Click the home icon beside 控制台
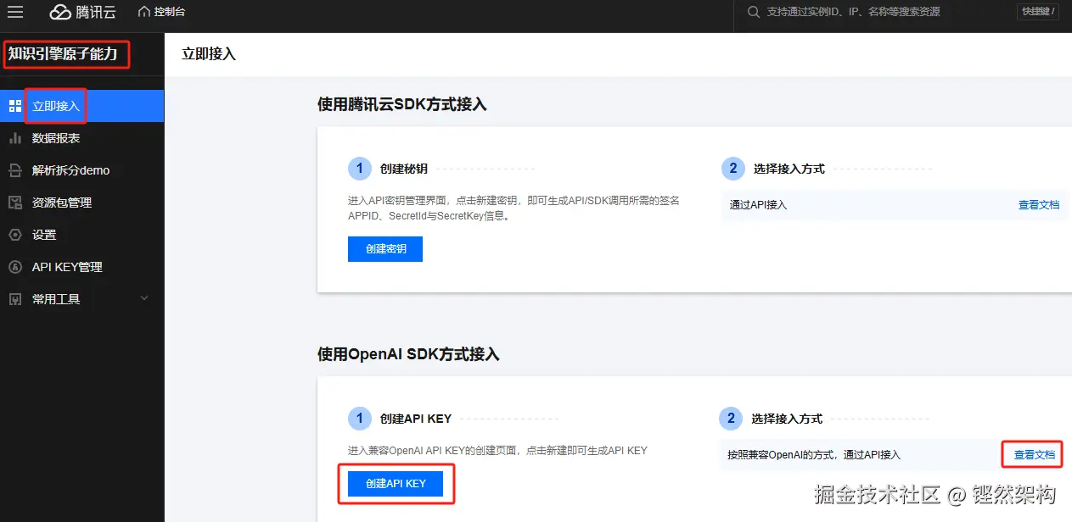The width and height of the screenshot is (1072, 522). [143, 12]
